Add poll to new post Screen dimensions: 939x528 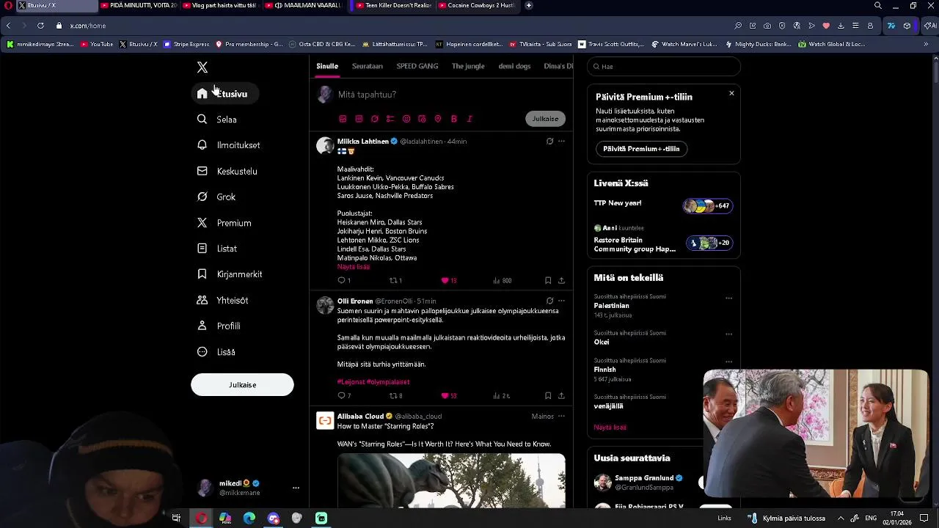pyautogui.click(x=390, y=119)
